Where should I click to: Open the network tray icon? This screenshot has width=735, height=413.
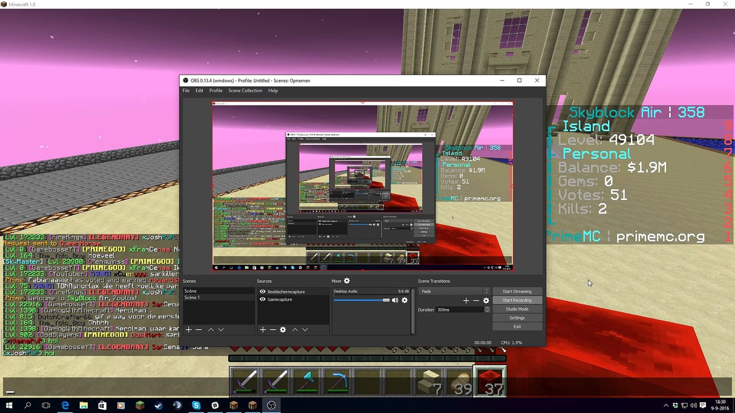[x=686, y=406]
